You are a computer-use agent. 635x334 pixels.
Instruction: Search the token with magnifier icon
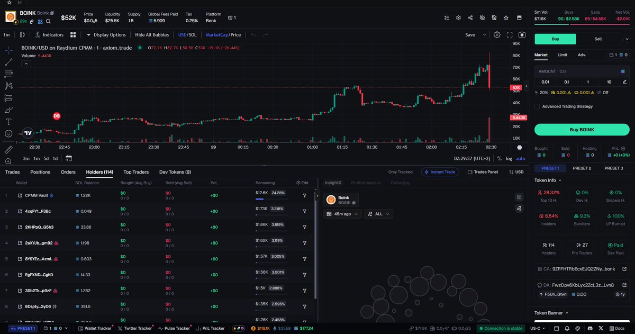pyautogui.click(x=48, y=22)
